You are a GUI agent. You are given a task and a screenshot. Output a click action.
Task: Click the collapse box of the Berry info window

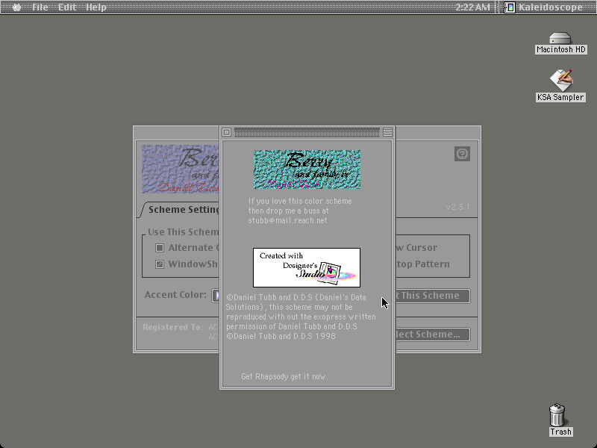tap(387, 132)
